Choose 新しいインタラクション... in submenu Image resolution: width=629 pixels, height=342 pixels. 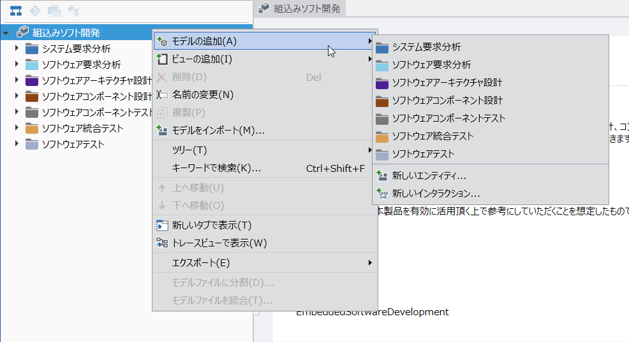tap(491, 194)
